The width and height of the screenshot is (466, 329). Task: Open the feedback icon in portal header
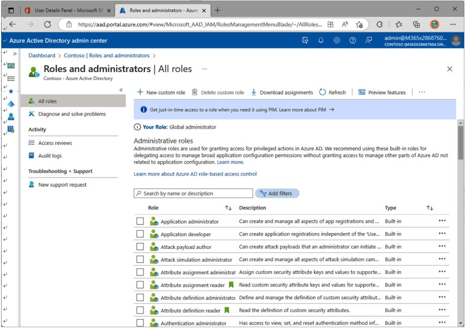(368, 40)
